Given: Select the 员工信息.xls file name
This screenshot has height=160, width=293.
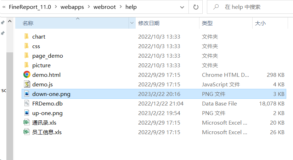Looking at the screenshot, I should (x=47, y=132).
